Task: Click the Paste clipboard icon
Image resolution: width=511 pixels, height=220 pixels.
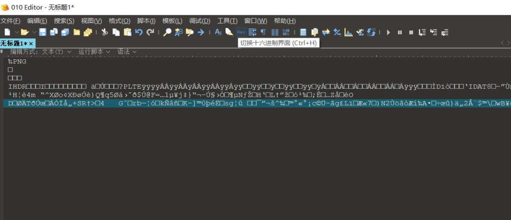Action: click(x=127, y=32)
